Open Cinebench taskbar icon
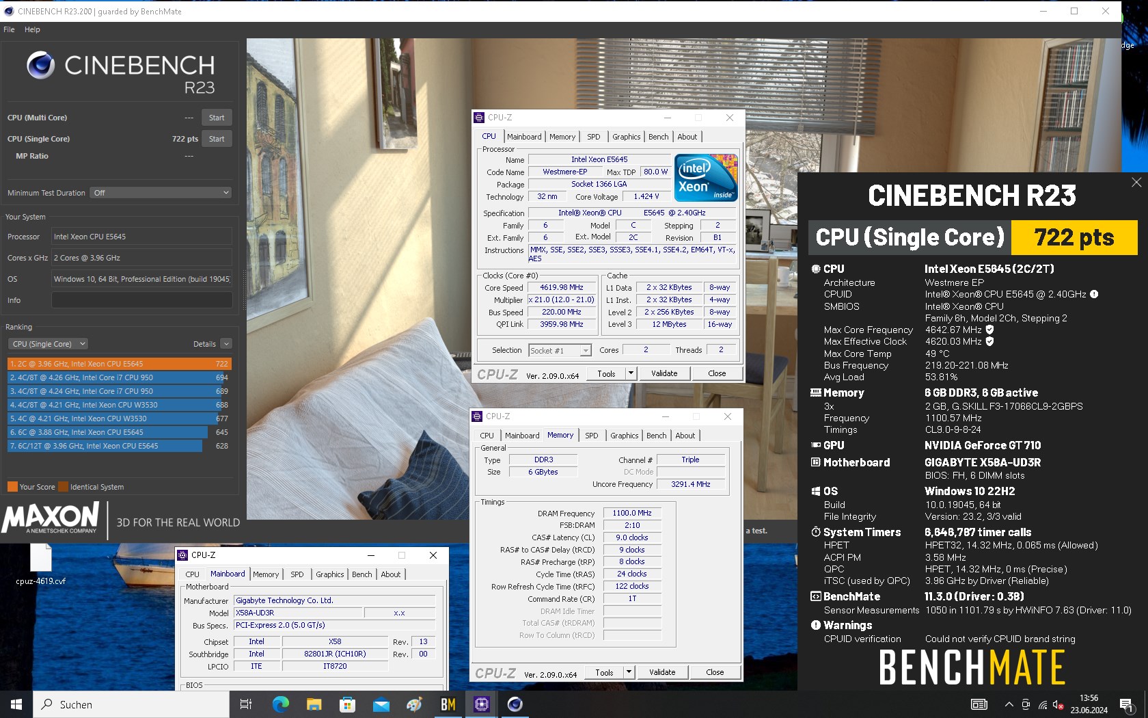Screen dimensions: 1148x718 515,704
